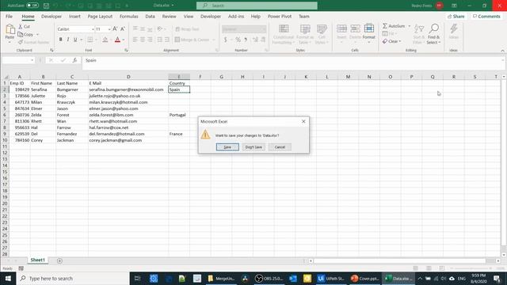Image resolution: width=507 pixels, height=285 pixels.
Task: Apply the Fill Color bucket swatch
Action: (x=105, y=40)
